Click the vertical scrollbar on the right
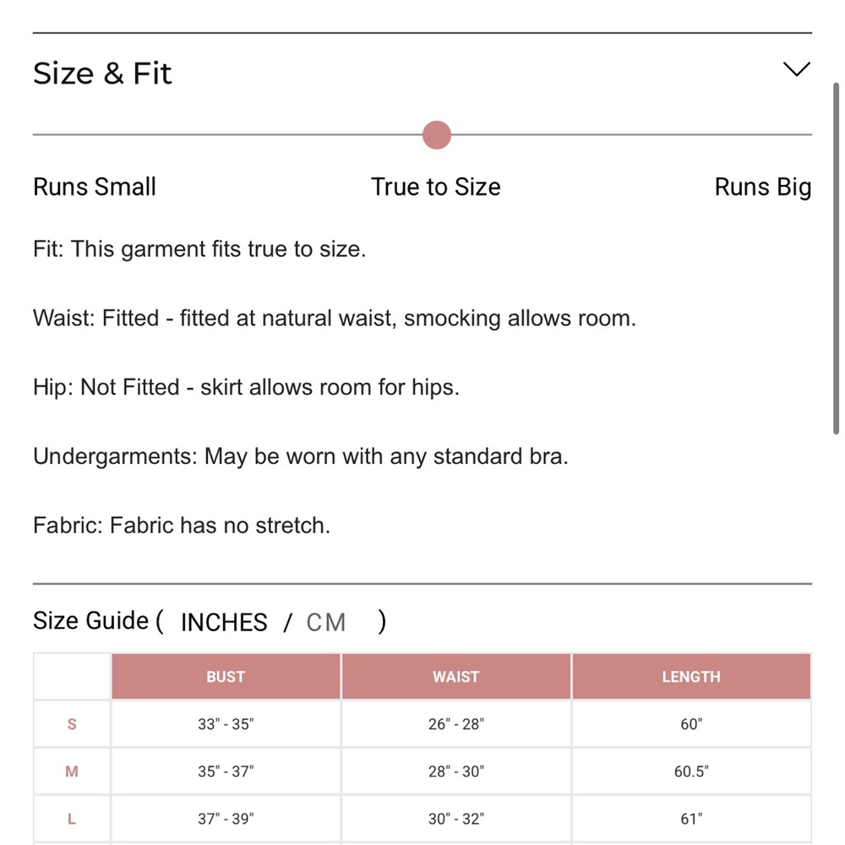 (836, 259)
